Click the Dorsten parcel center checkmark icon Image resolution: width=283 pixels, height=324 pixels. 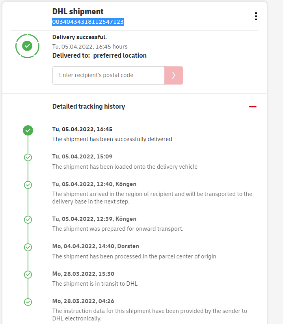tap(28, 247)
